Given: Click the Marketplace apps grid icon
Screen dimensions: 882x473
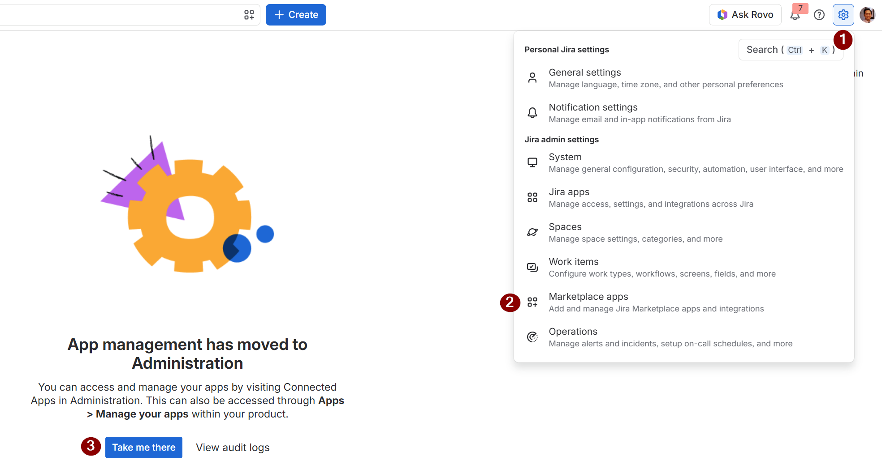Looking at the screenshot, I should [532, 302].
